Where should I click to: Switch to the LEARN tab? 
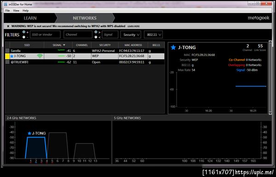[x=30, y=18]
